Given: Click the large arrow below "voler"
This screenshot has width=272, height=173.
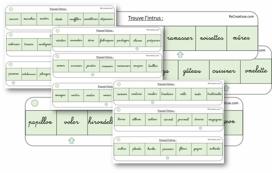Looking at the screenshot, I should (x=71, y=140).
